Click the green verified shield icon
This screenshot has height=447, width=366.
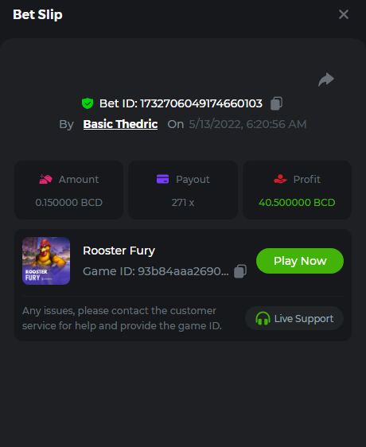(x=88, y=103)
